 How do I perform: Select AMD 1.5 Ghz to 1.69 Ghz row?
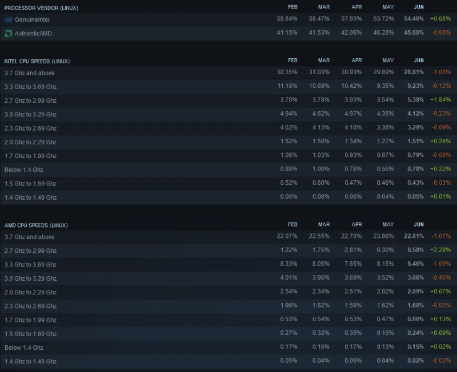(228, 334)
